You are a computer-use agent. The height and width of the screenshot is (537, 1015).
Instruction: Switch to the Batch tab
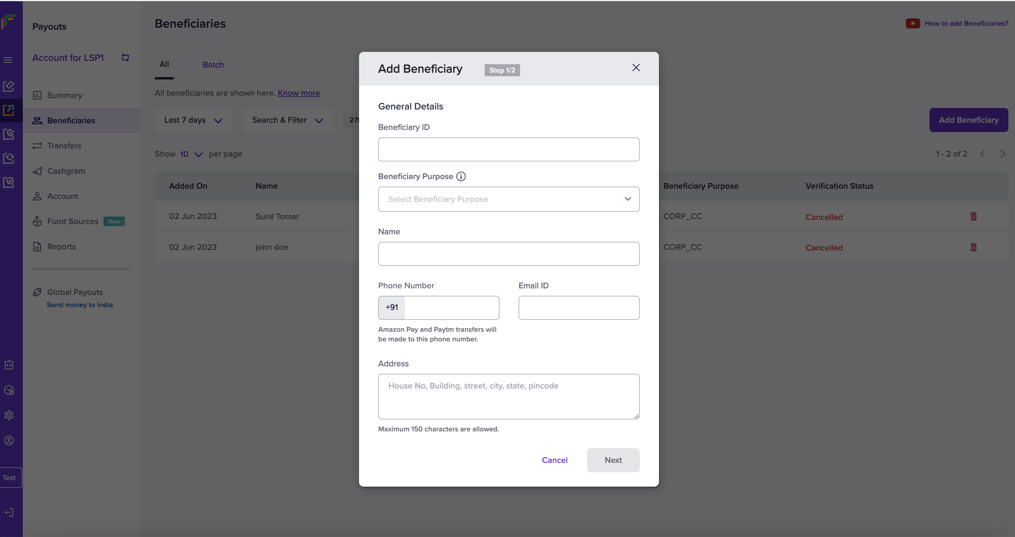click(x=213, y=64)
